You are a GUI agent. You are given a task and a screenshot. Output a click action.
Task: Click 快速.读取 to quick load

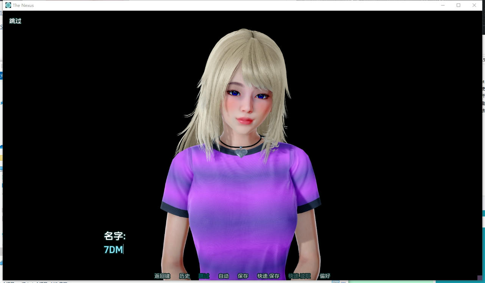(300, 276)
